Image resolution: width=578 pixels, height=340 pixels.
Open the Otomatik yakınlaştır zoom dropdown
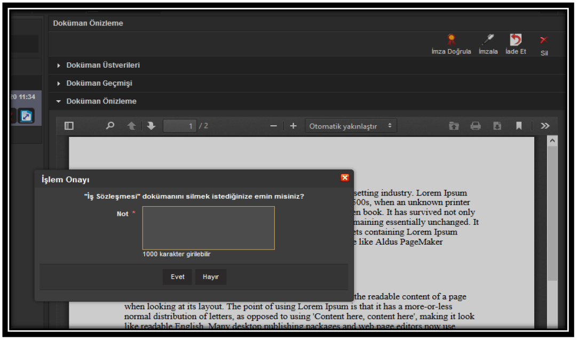351,126
